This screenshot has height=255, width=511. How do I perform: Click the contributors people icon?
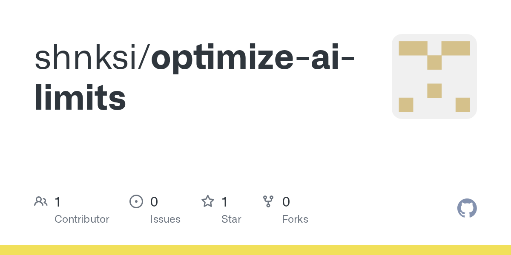click(41, 201)
